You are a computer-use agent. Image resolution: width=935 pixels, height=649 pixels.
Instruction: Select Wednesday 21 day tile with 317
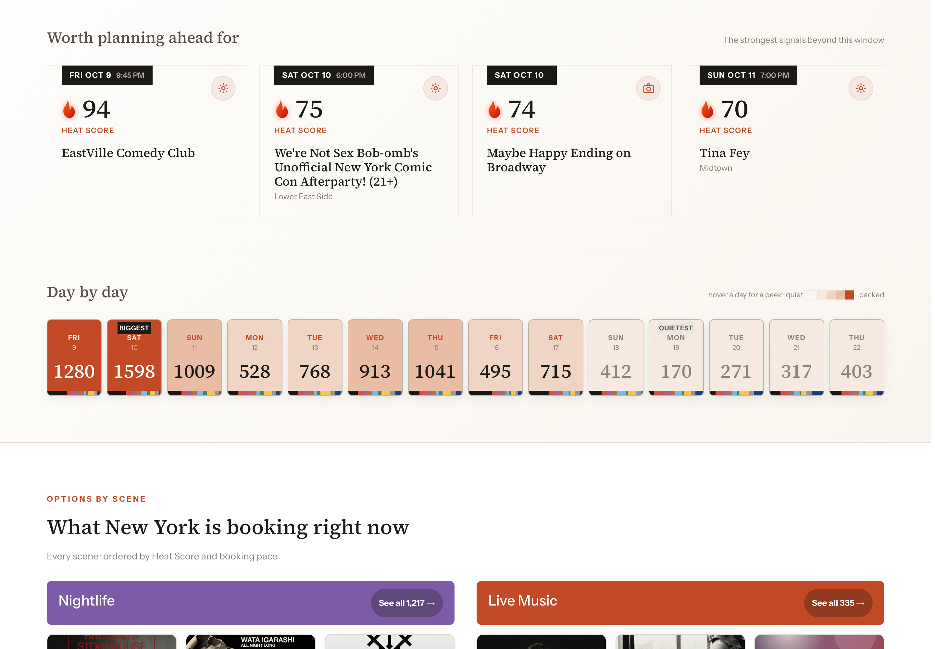tap(796, 358)
